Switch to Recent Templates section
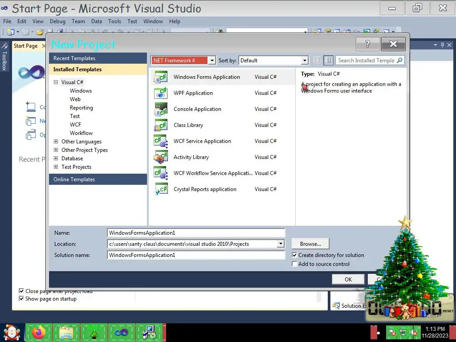The image size is (456, 342). coord(98,58)
